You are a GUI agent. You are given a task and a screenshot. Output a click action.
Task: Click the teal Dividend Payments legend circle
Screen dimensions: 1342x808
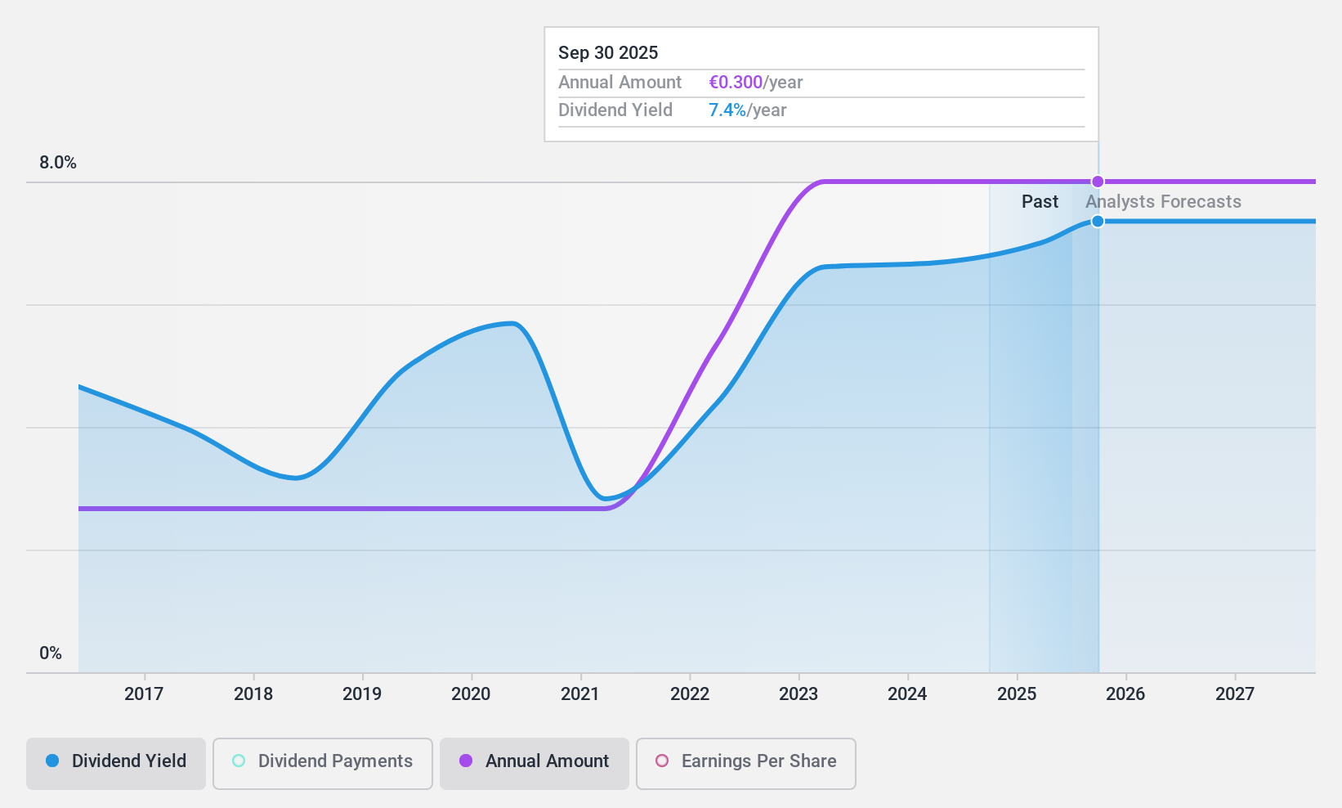[239, 761]
